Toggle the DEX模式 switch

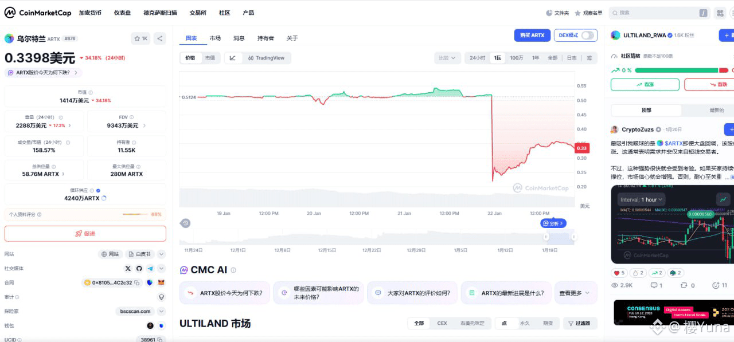click(x=587, y=35)
